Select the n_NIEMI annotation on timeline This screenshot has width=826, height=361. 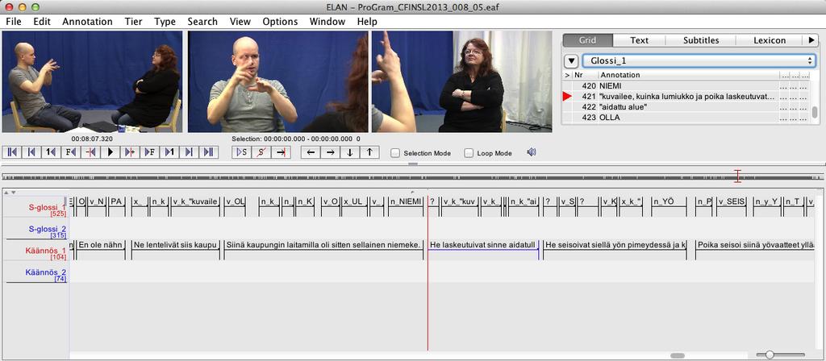point(406,201)
